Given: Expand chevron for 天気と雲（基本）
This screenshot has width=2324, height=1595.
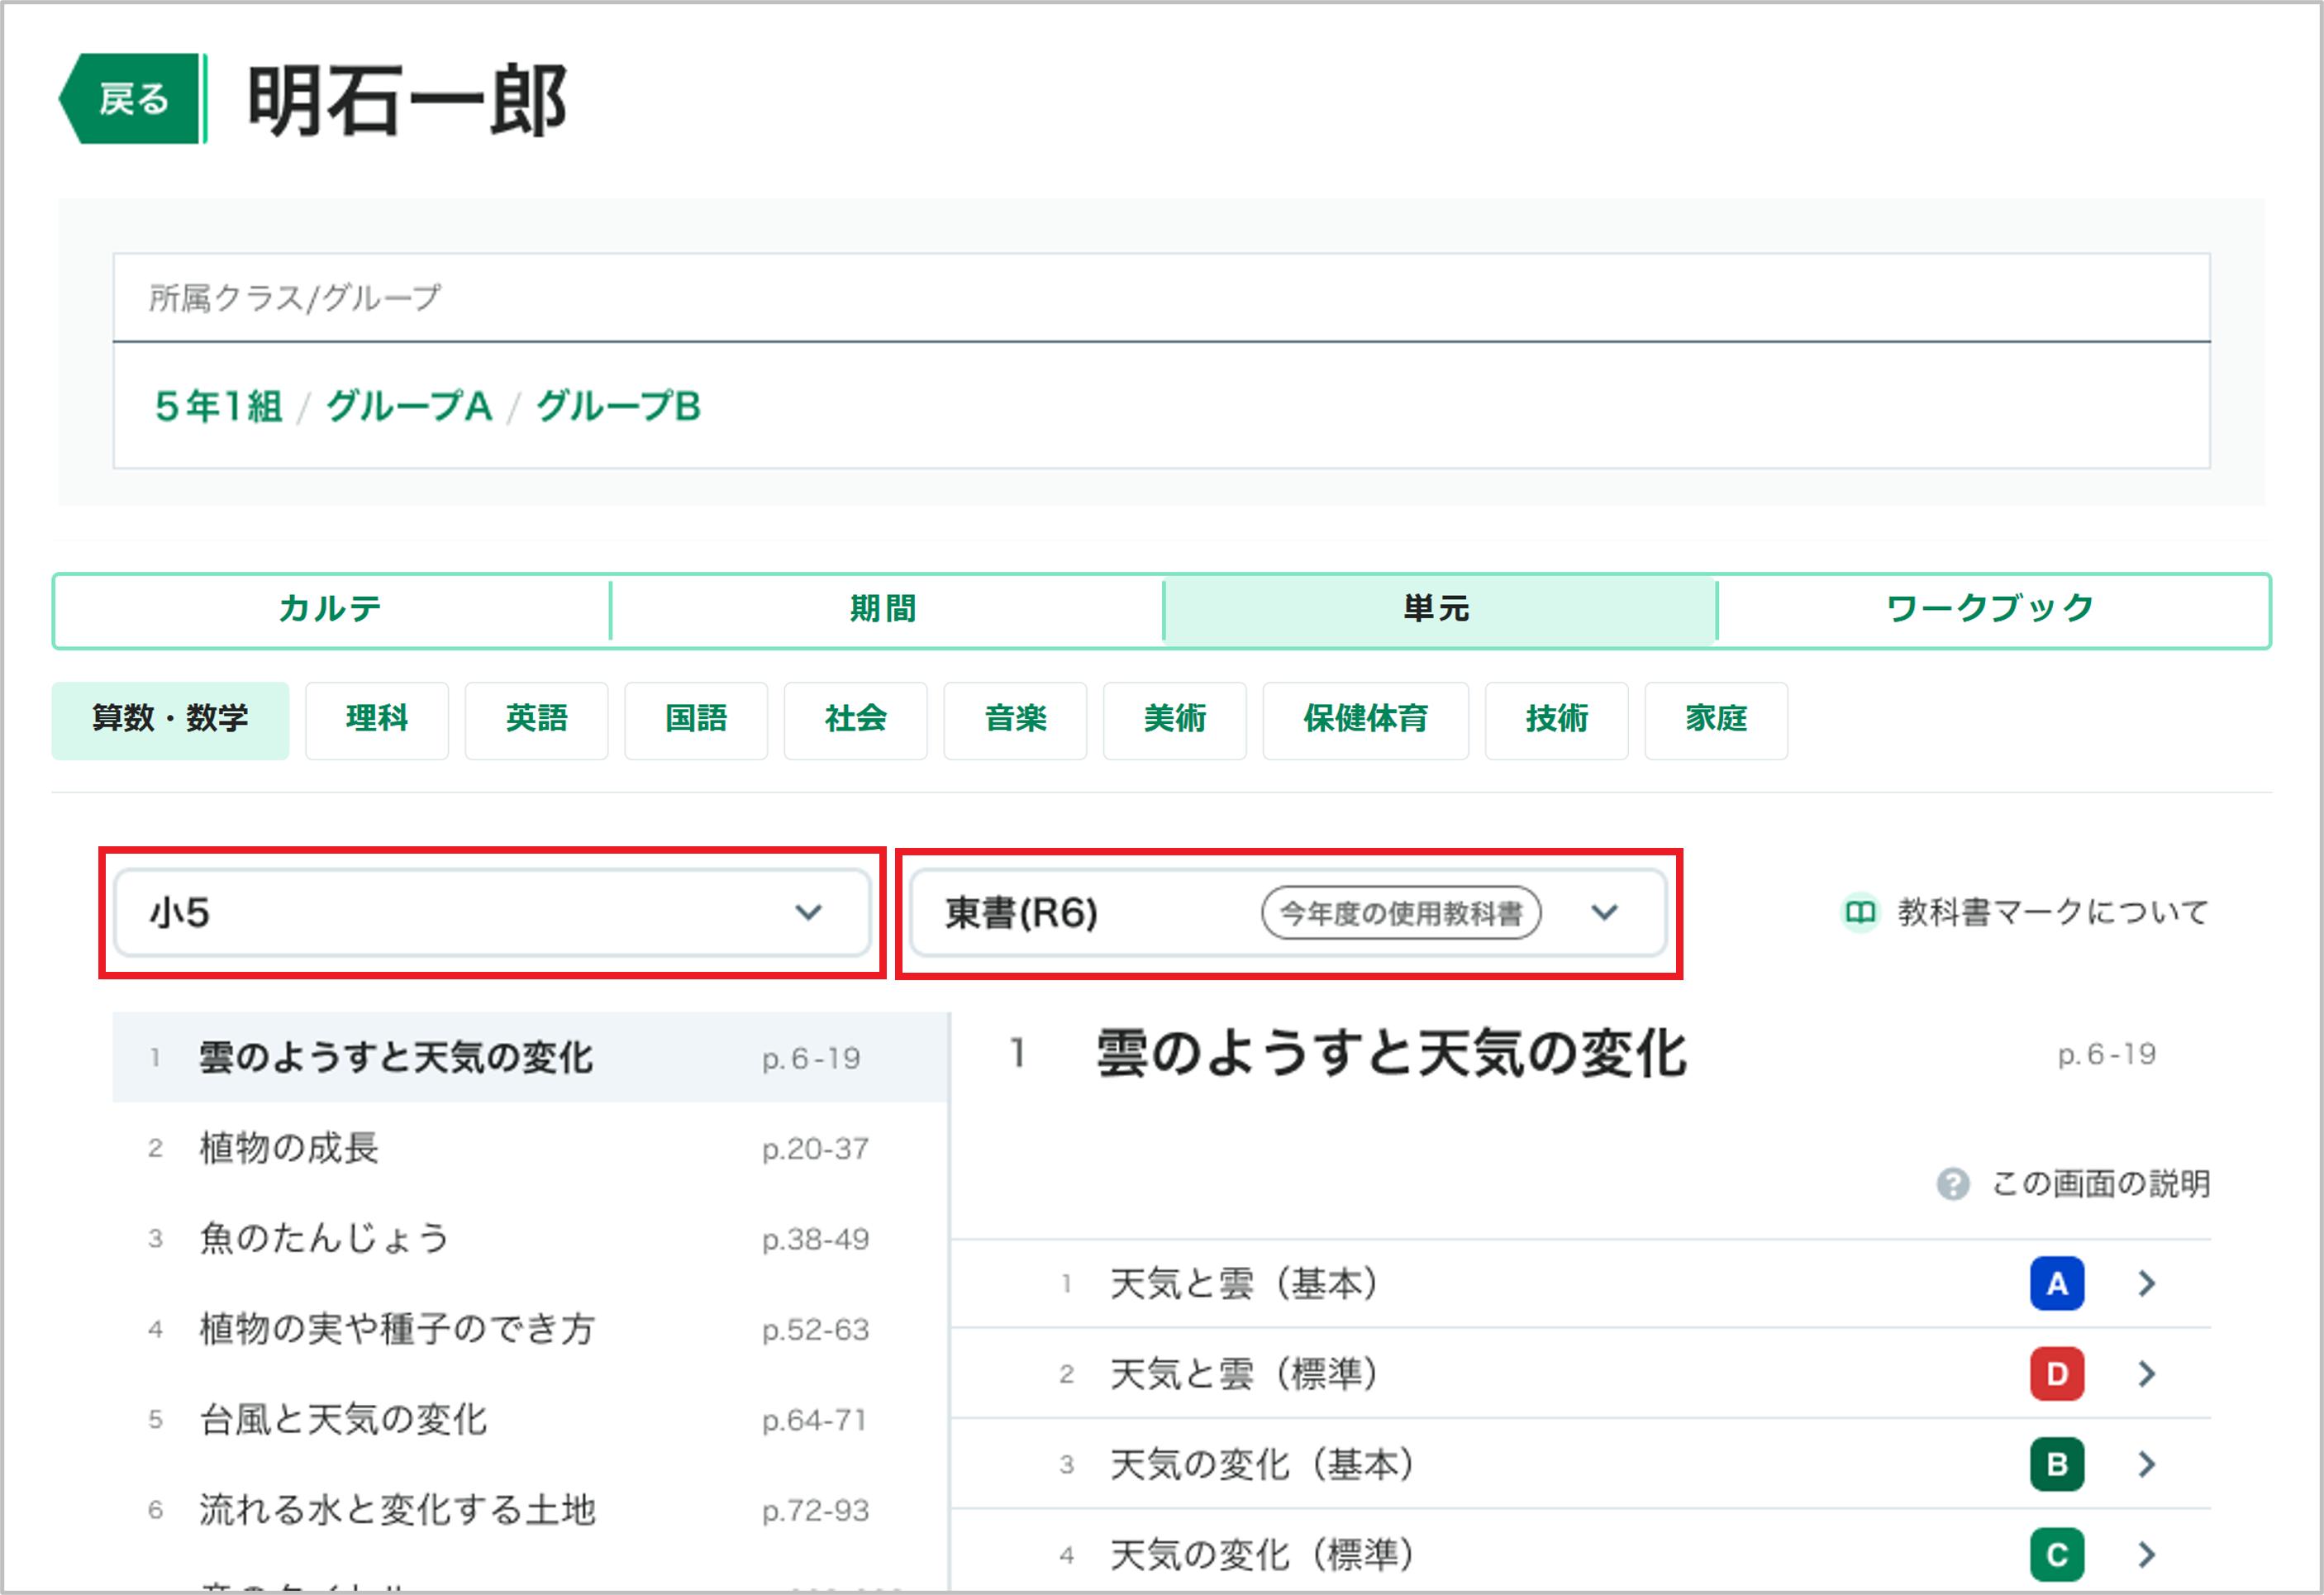Looking at the screenshot, I should (2147, 1284).
